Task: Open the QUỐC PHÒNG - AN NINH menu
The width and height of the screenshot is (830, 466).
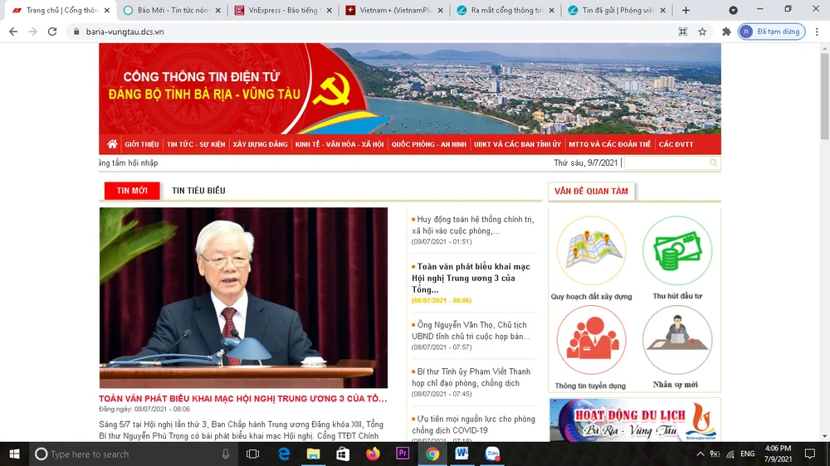Action: [x=429, y=144]
